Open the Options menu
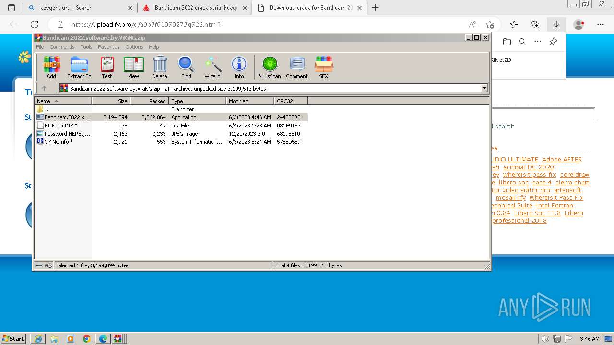The width and height of the screenshot is (614, 345). tap(134, 47)
